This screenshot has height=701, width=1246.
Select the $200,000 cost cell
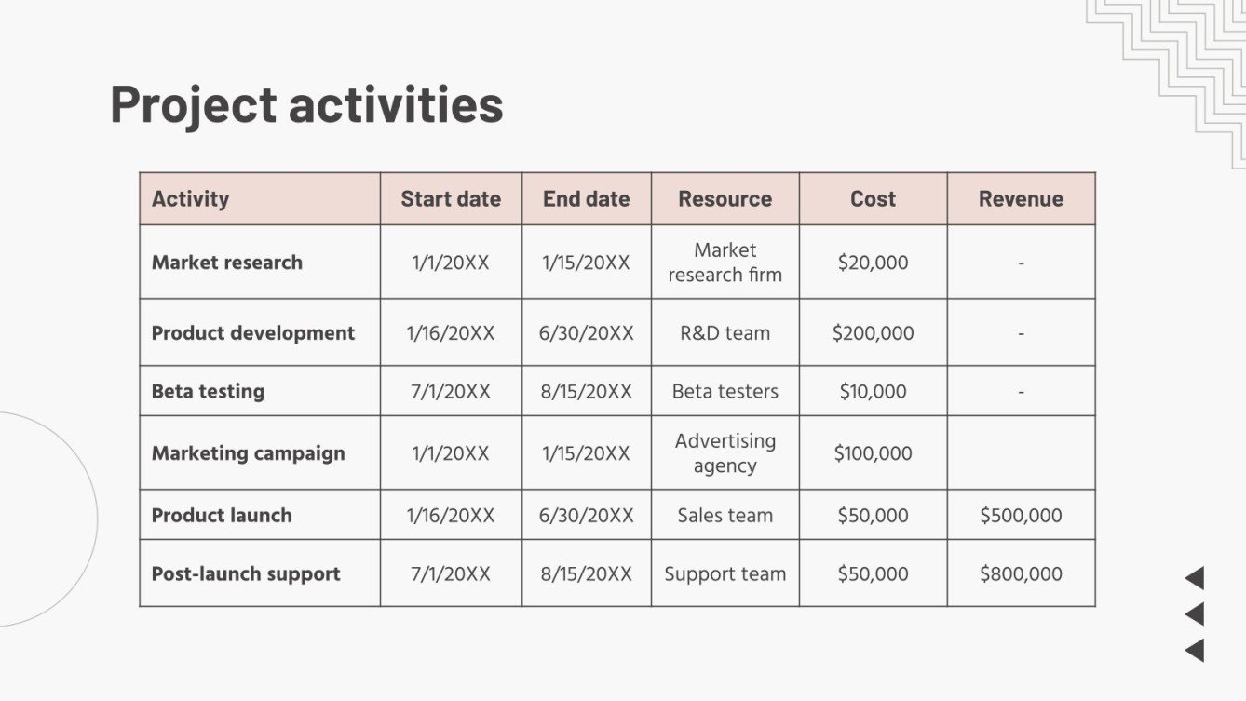coord(873,333)
